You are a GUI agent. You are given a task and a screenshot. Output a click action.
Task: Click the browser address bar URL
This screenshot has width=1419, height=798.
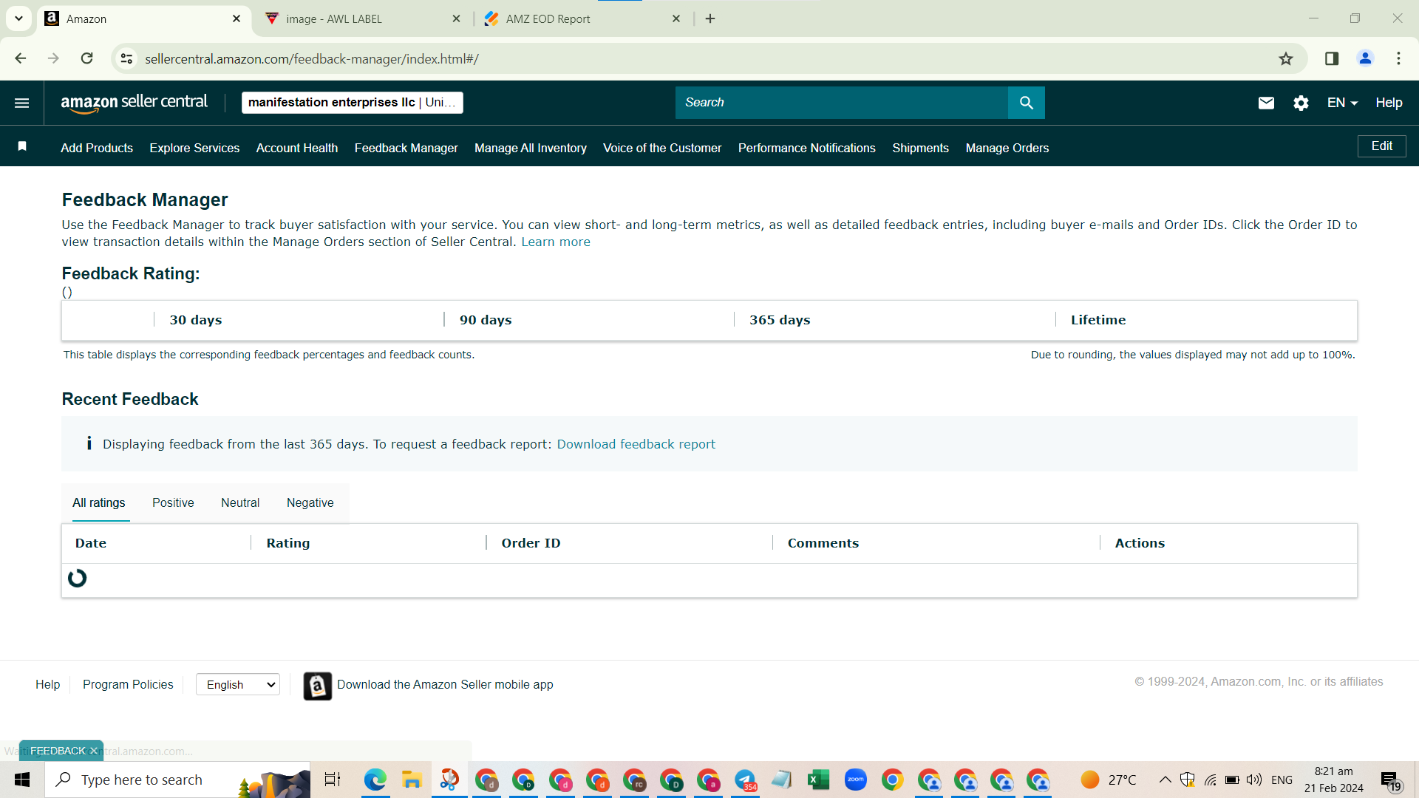tap(312, 59)
